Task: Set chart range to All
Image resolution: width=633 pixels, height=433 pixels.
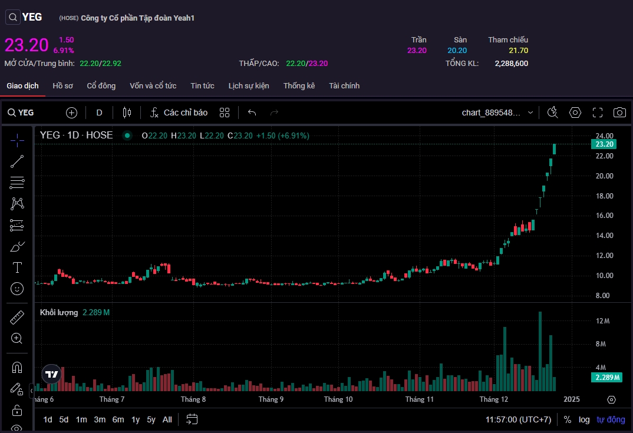Action: pos(167,419)
